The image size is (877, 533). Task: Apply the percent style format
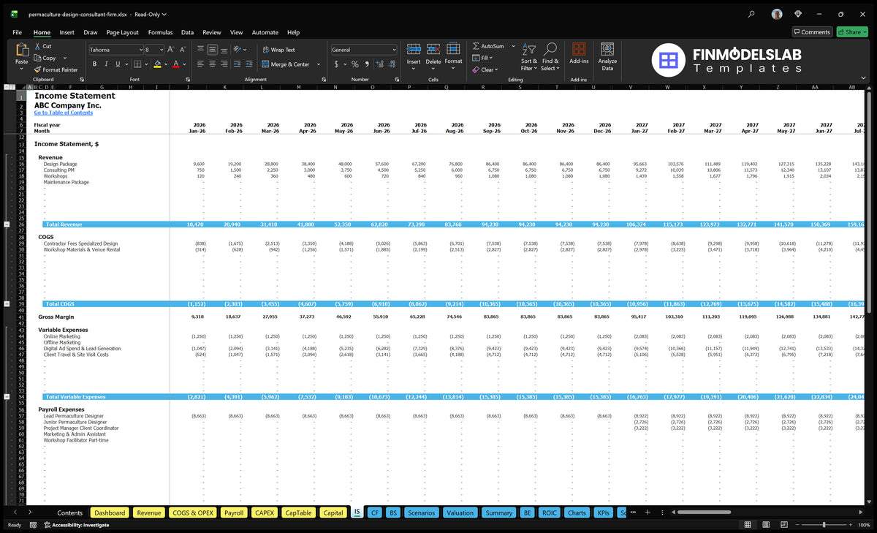[x=355, y=64]
